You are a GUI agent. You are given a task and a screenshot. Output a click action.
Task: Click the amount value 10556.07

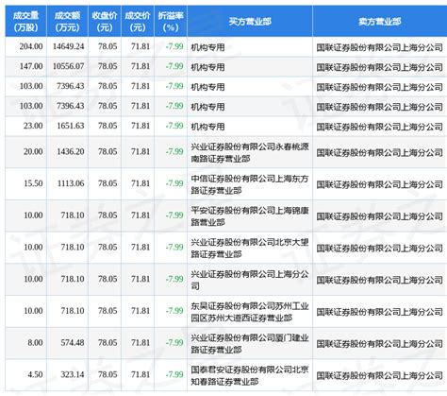(69, 66)
